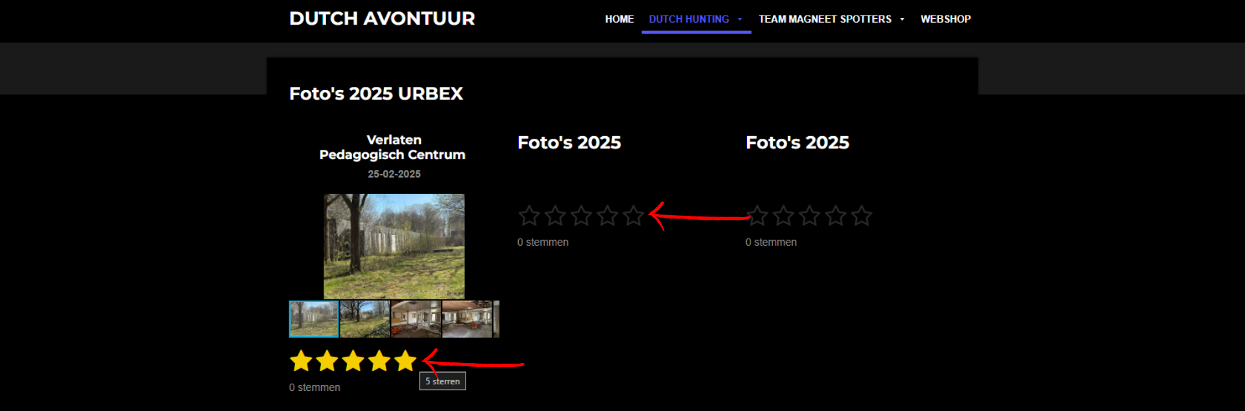Click first empty star of middle Foto's 2025
Image resolution: width=1245 pixels, height=411 pixels.
(529, 215)
